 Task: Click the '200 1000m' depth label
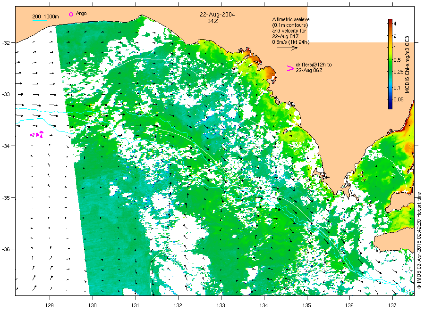tap(45, 17)
